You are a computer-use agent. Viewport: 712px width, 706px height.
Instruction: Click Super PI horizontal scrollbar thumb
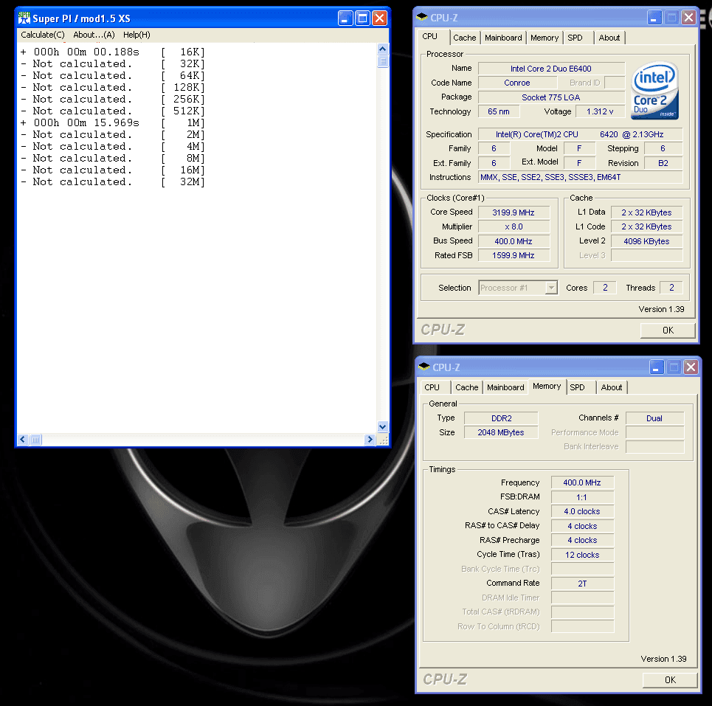[35, 440]
